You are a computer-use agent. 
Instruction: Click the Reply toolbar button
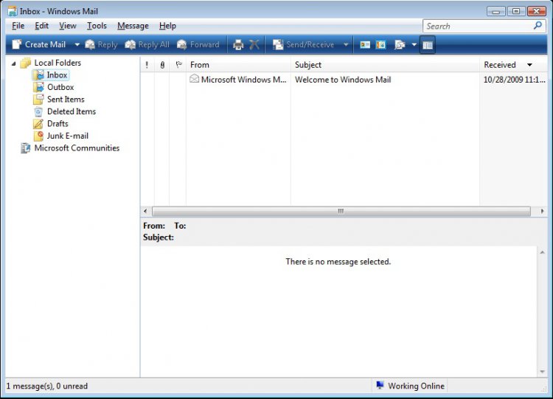(101, 44)
